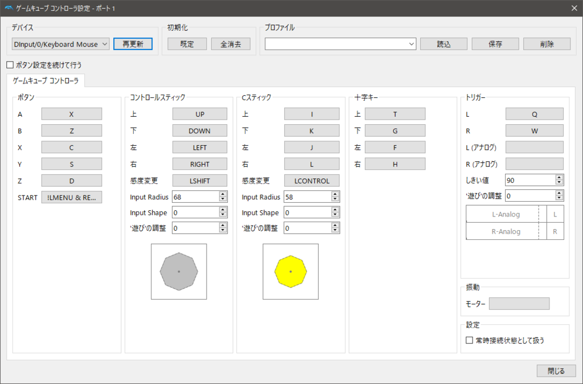This screenshot has width=583, height=384.
Task: Click the empty L (アナログ) mapping button
Action: pos(534,148)
